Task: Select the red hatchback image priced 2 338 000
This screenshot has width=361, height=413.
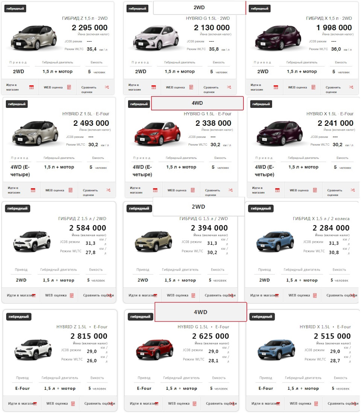Action: 157,133
